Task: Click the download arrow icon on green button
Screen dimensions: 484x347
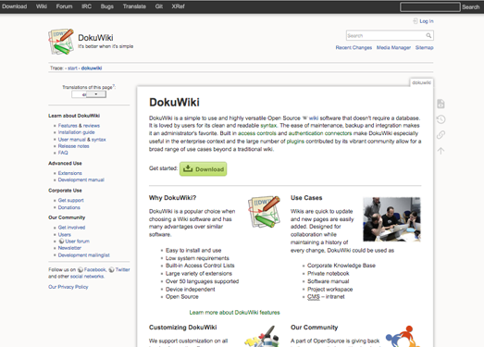Action: (188, 168)
